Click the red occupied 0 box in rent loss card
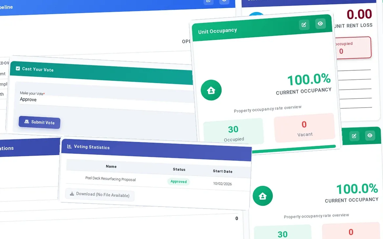 click(353, 48)
